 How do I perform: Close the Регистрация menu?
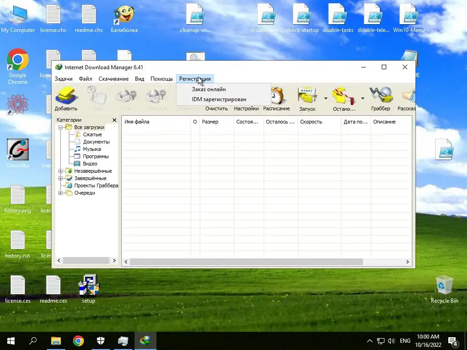(195, 79)
